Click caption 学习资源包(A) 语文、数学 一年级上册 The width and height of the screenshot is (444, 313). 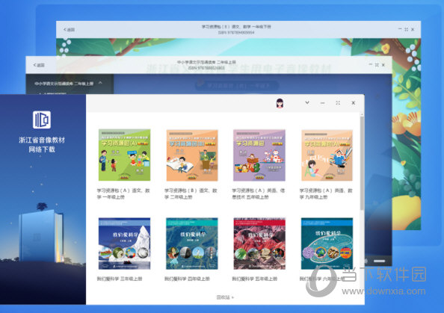(x=123, y=193)
